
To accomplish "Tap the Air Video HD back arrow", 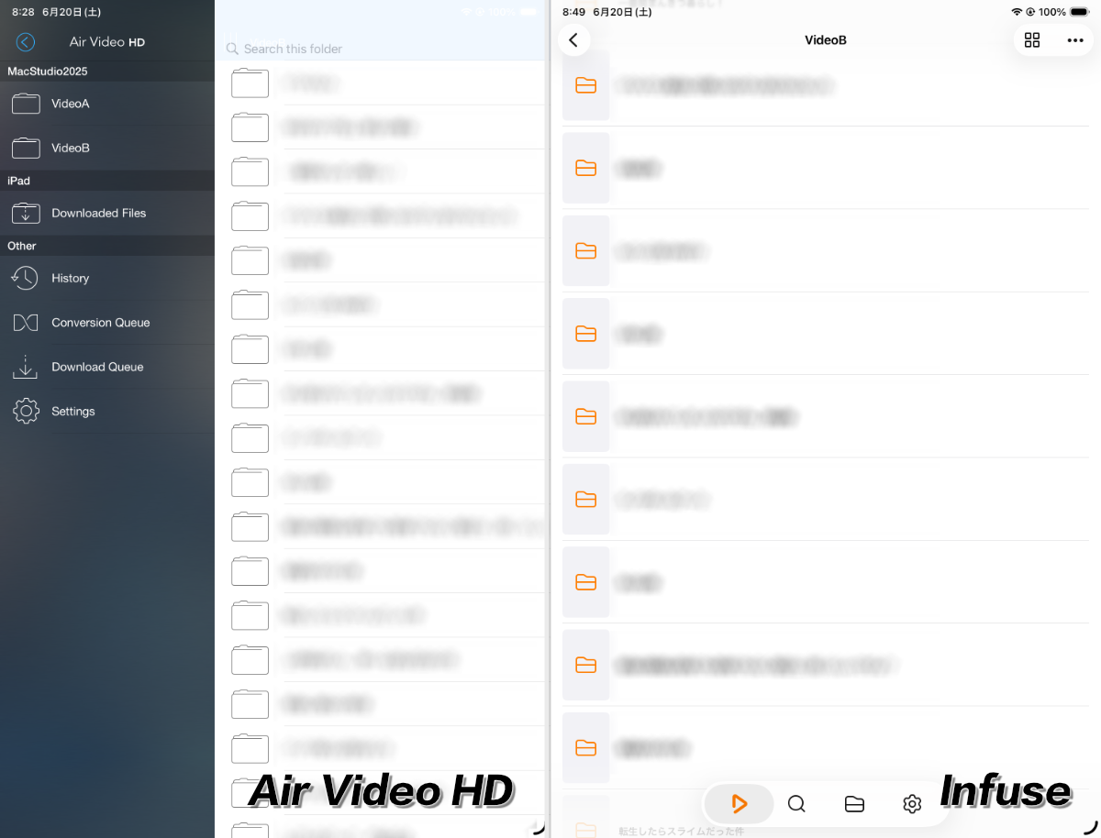I will [26, 42].
